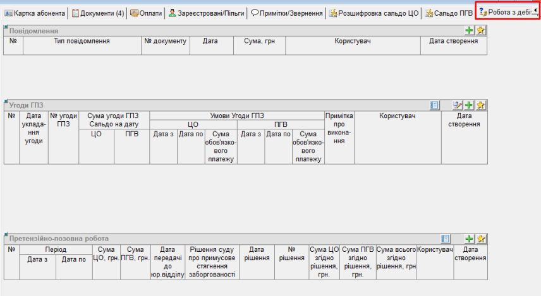
Task: Switch to the Картка абонента tab
Action: point(35,13)
